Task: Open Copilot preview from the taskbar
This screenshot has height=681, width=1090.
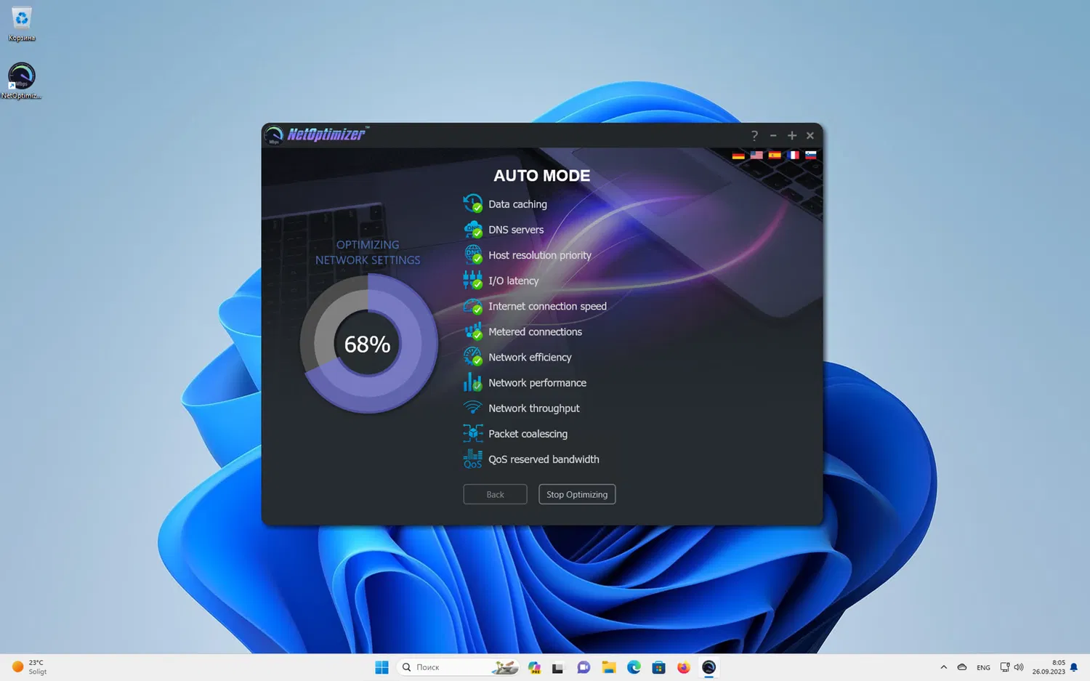Action: pyautogui.click(x=534, y=667)
